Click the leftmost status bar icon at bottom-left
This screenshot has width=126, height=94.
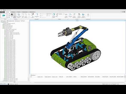click(x=1, y=84)
